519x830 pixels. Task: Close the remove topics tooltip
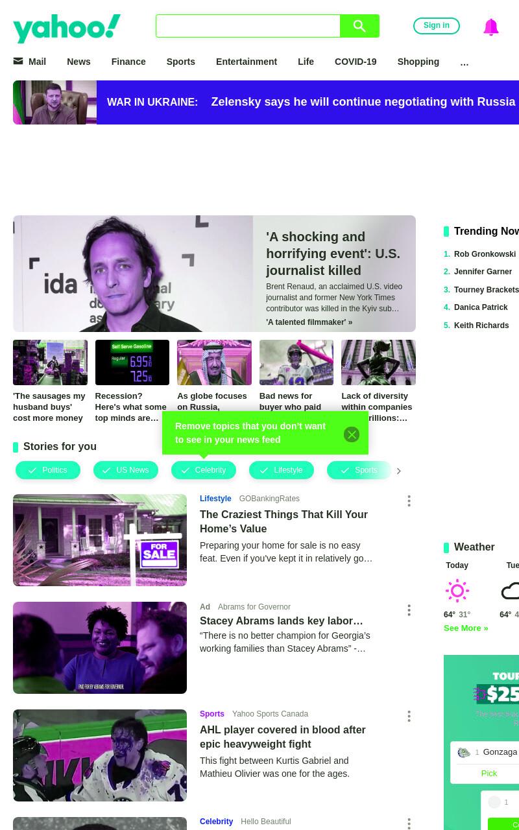click(352, 434)
